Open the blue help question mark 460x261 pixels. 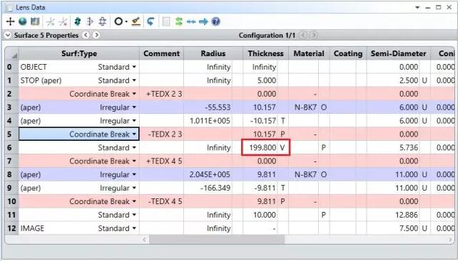(215, 21)
